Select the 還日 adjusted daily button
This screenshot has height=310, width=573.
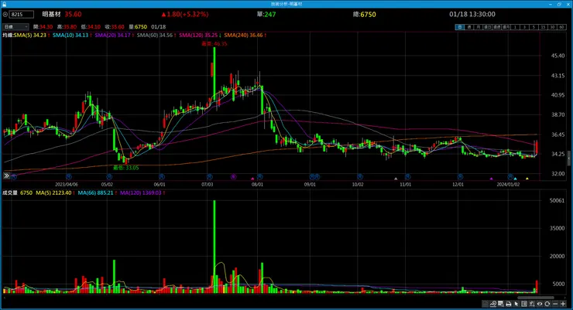point(487,27)
